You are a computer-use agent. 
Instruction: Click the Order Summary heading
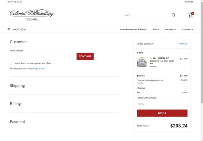click(x=145, y=44)
